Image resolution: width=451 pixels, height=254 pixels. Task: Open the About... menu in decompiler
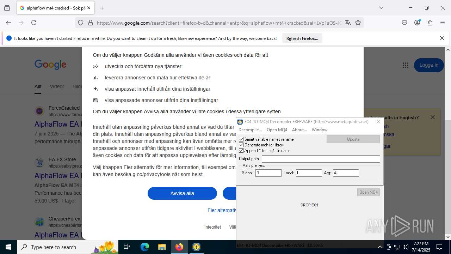click(x=299, y=129)
